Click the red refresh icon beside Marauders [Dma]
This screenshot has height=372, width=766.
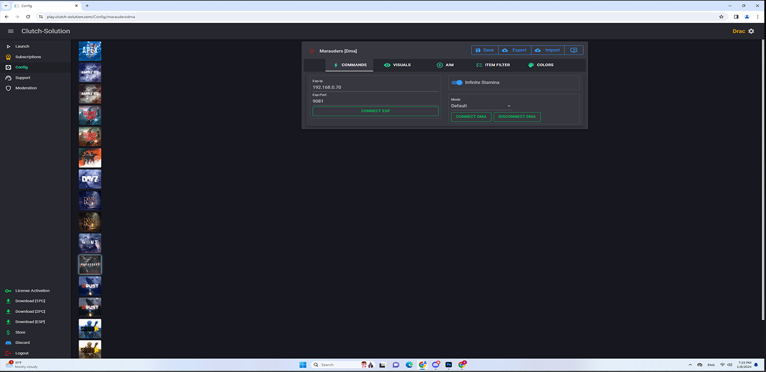click(x=312, y=51)
